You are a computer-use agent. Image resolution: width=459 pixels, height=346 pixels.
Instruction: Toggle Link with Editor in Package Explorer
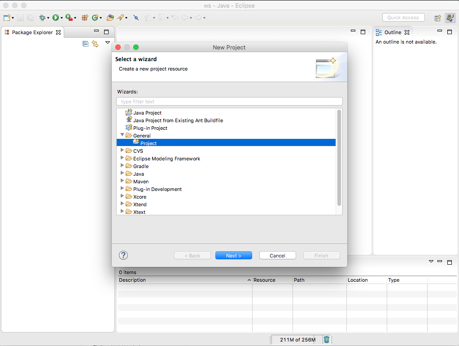point(95,44)
